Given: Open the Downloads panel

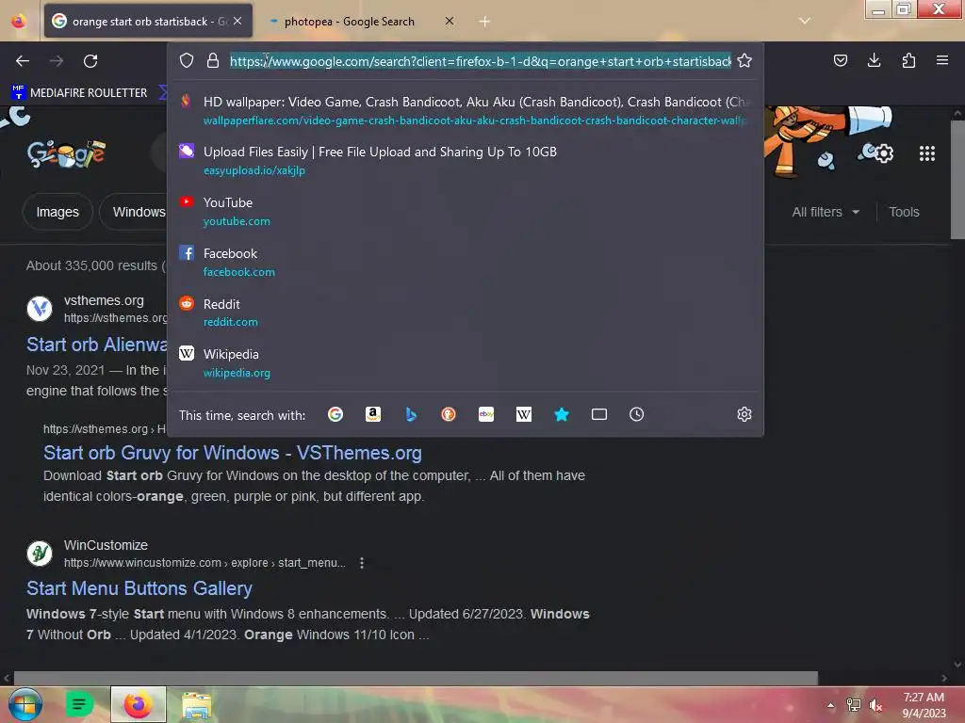Looking at the screenshot, I should [874, 60].
